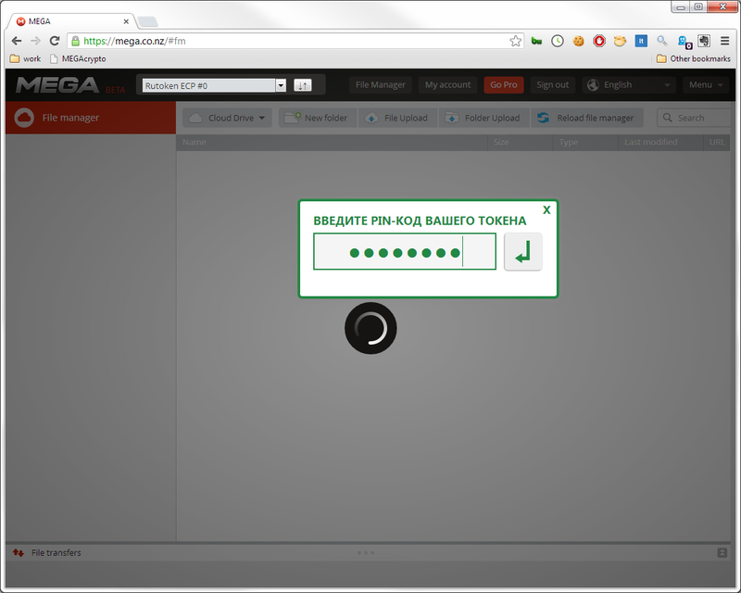The height and width of the screenshot is (593, 741).
Task: Click the orange face extension icon
Action: tap(620, 41)
